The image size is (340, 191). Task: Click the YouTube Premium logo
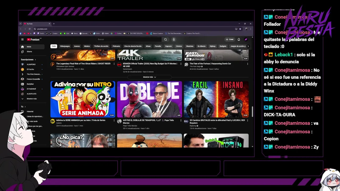click(33, 40)
